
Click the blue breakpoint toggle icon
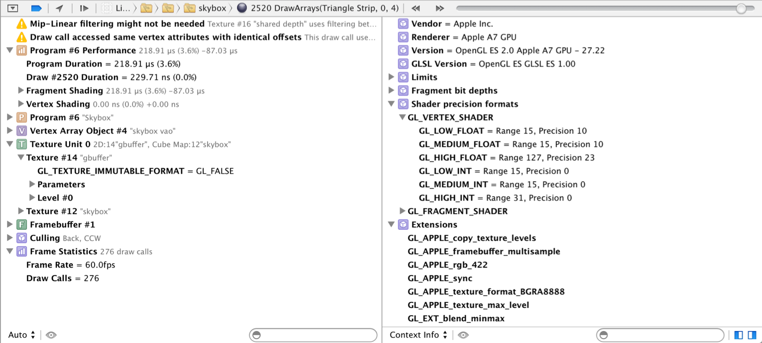(x=36, y=8)
